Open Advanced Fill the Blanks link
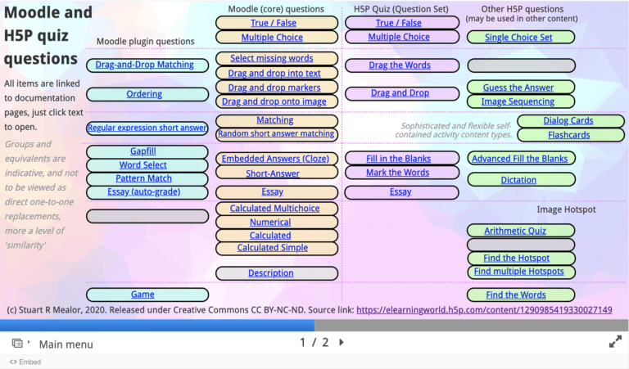The image size is (629, 369). [519, 159]
